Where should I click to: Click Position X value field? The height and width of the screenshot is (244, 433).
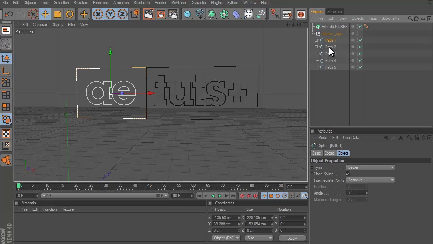[226, 218]
